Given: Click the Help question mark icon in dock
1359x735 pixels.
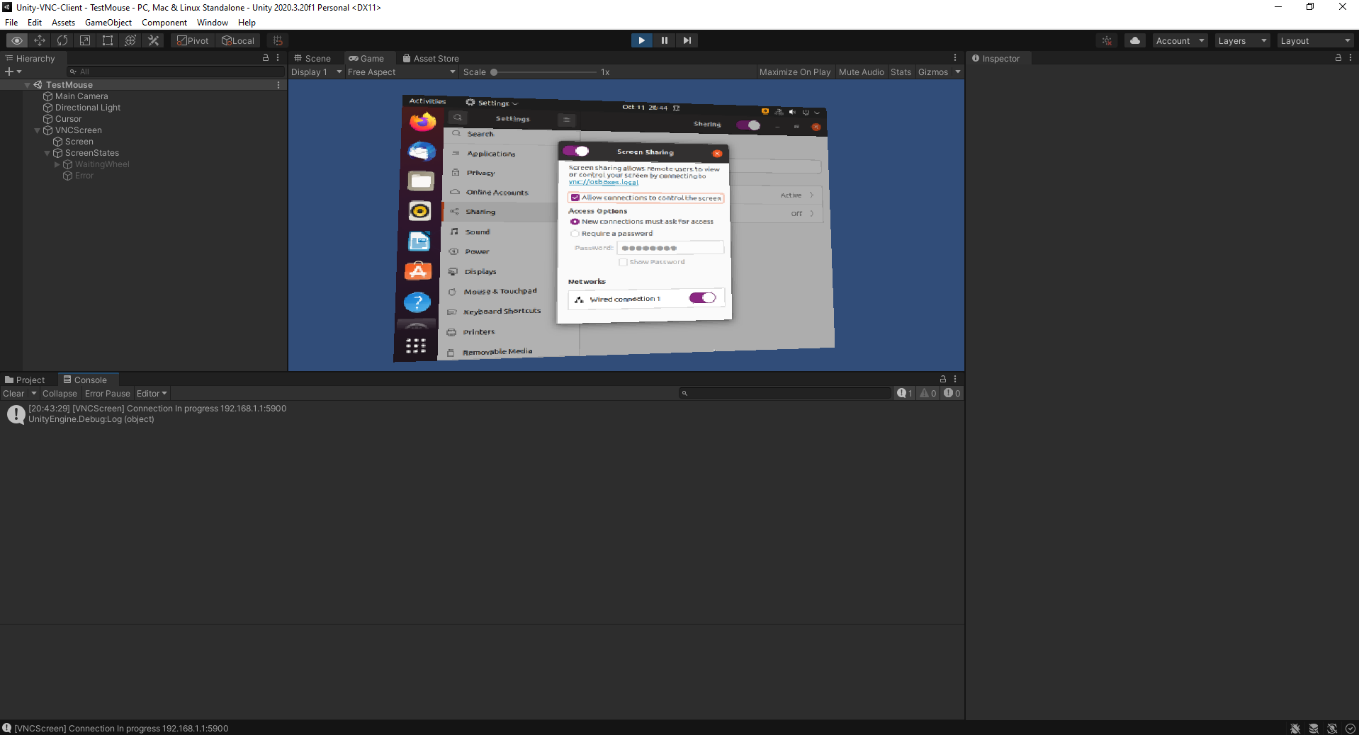Looking at the screenshot, I should point(417,302).
